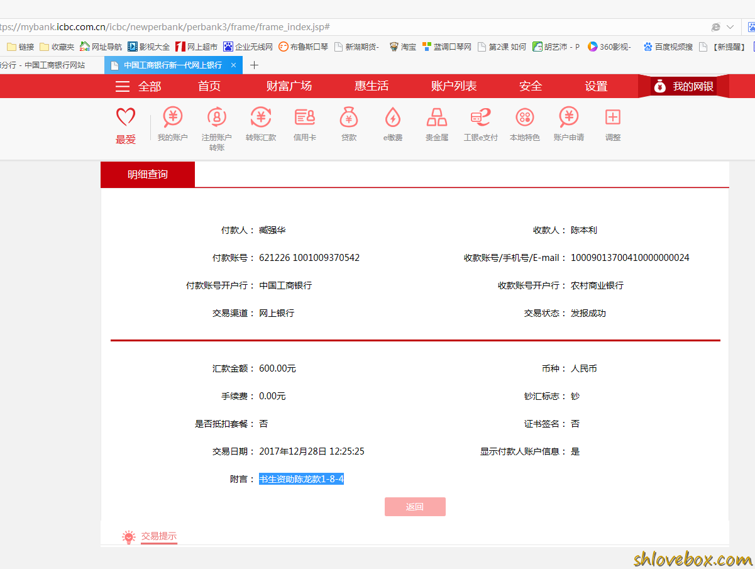Image resolution: width=755 pixels, height=569 pixels.
Task: Open 安全 menu item
Action: click(531, 86)
